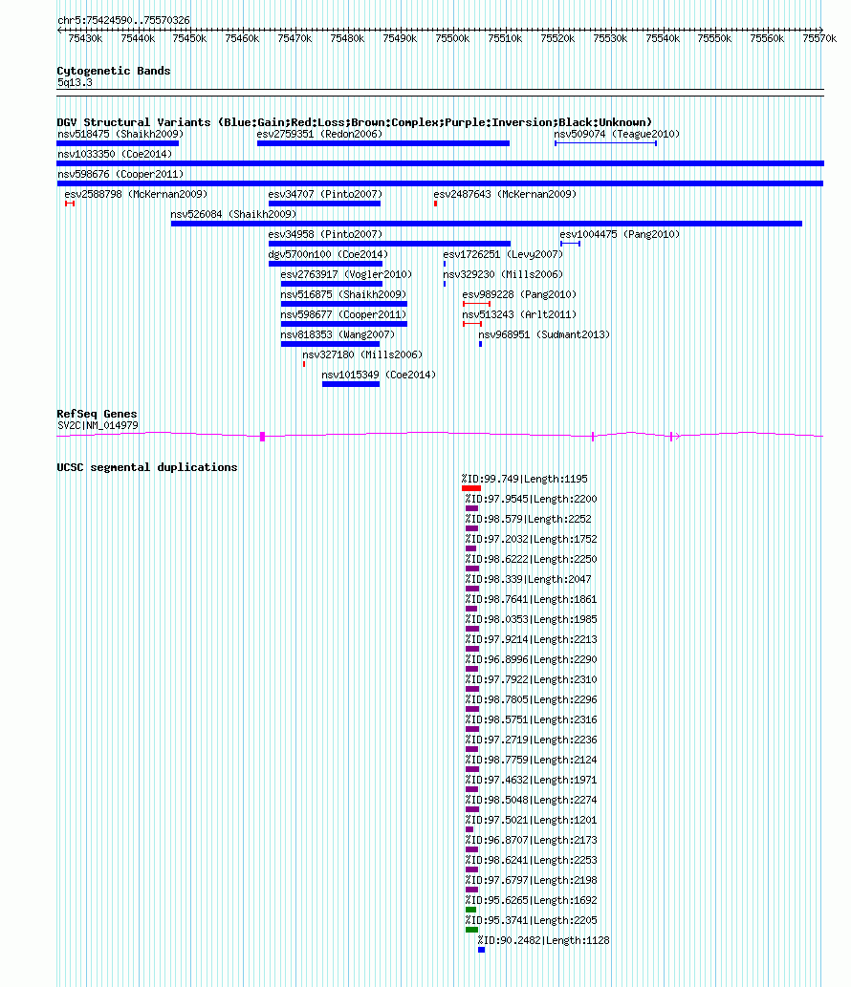Click the SV2C|NM_014979 gene label

tap(98, 426)
